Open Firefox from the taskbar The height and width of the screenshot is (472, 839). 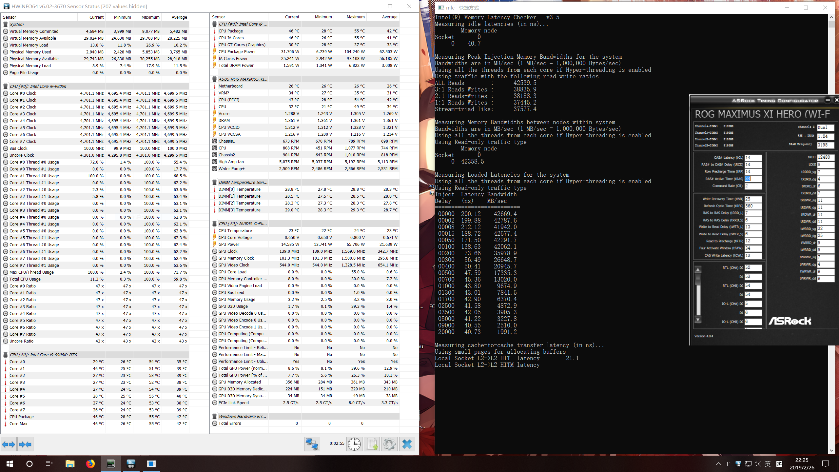tap(90, 463)
